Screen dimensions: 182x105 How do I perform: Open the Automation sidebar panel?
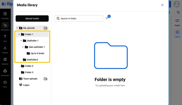(x=5, y=72)
